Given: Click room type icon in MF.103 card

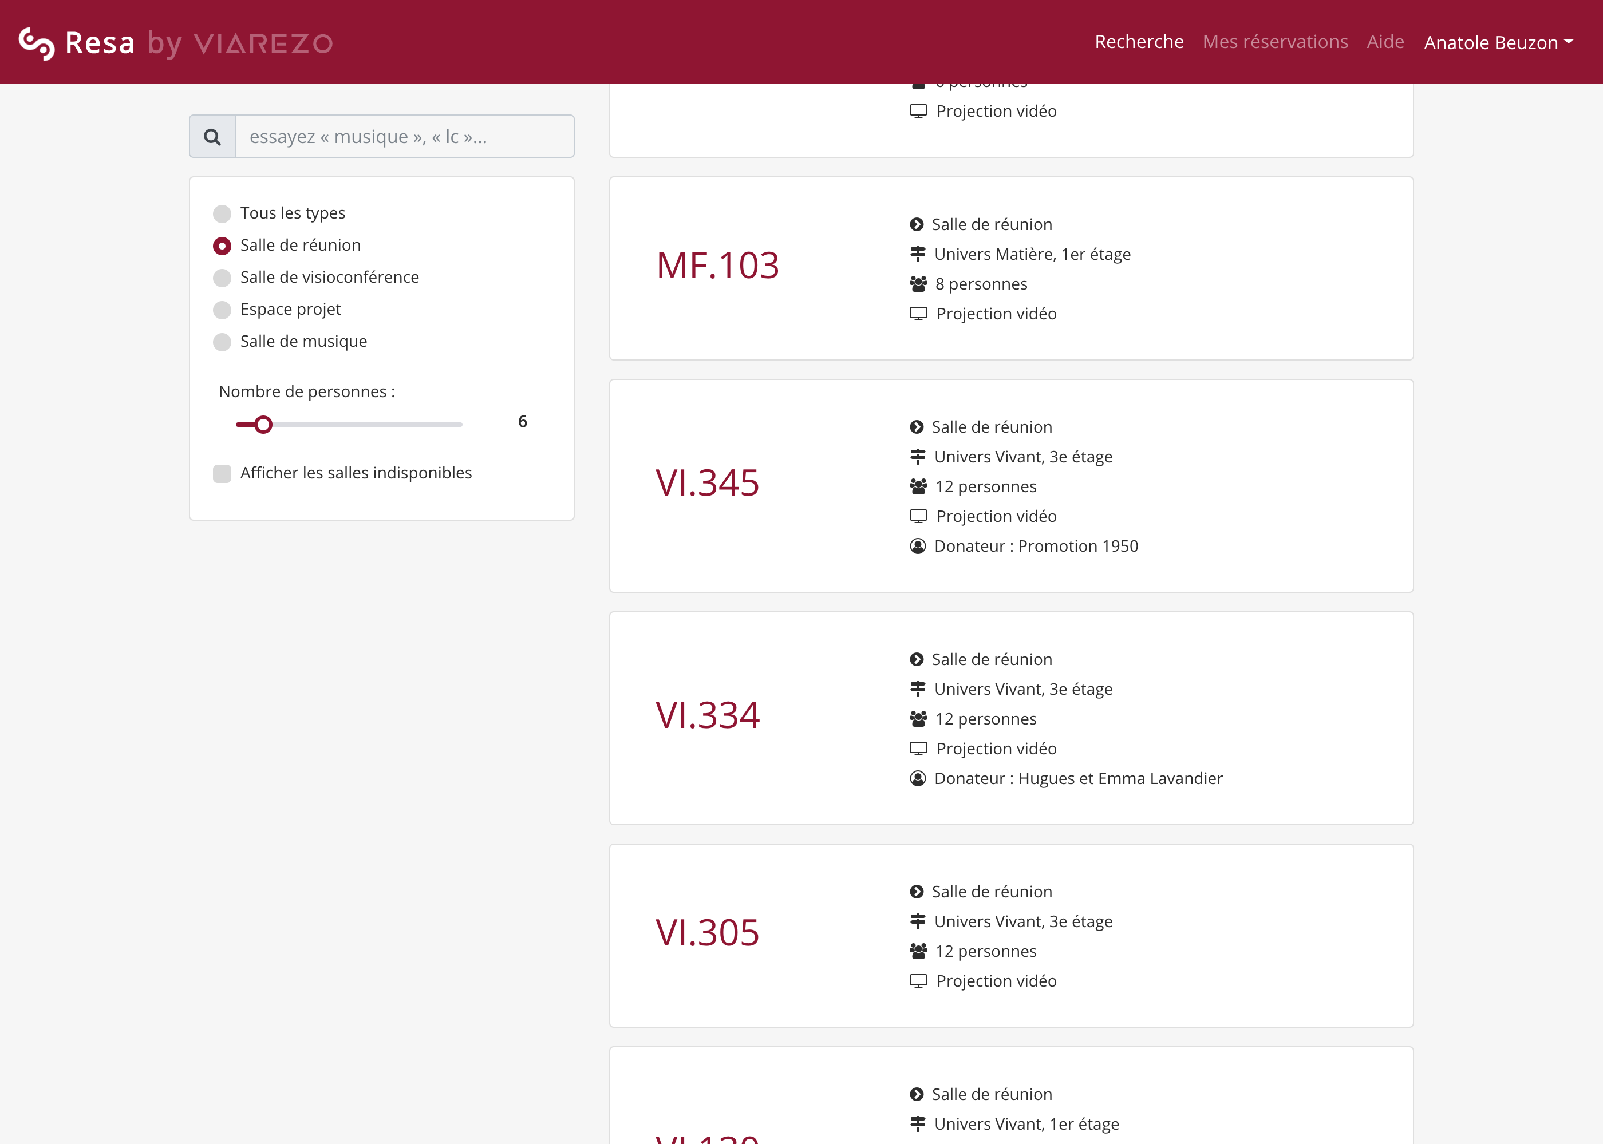Looking at the screenshot, I should [x=916, y=225].
